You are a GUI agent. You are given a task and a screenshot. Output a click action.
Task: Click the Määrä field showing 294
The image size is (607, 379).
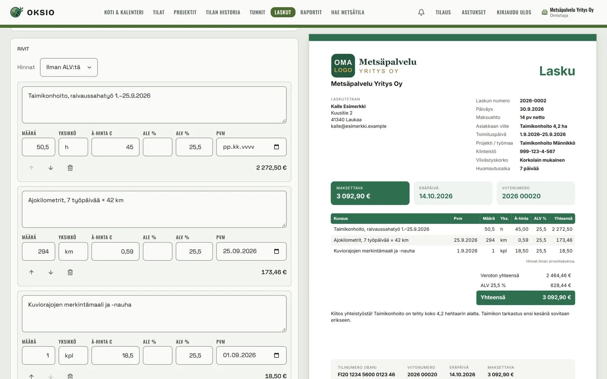coord(38,251)
